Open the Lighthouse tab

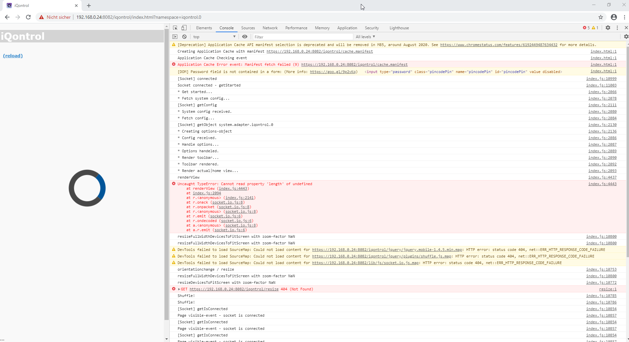pos(399,28)
